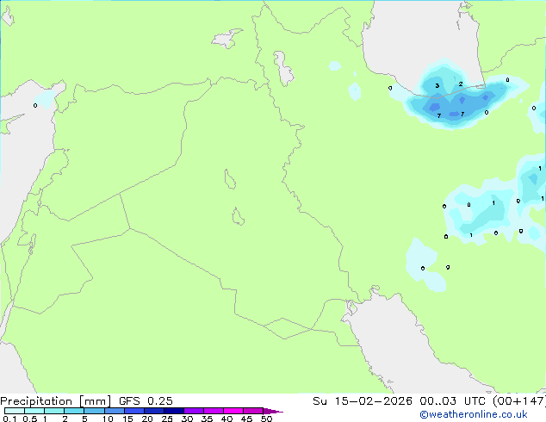Pick the 0.5–1 mm legend swatch
This screenshot has height=422, width=546.
pyautogui.click(x=34, y=411)
